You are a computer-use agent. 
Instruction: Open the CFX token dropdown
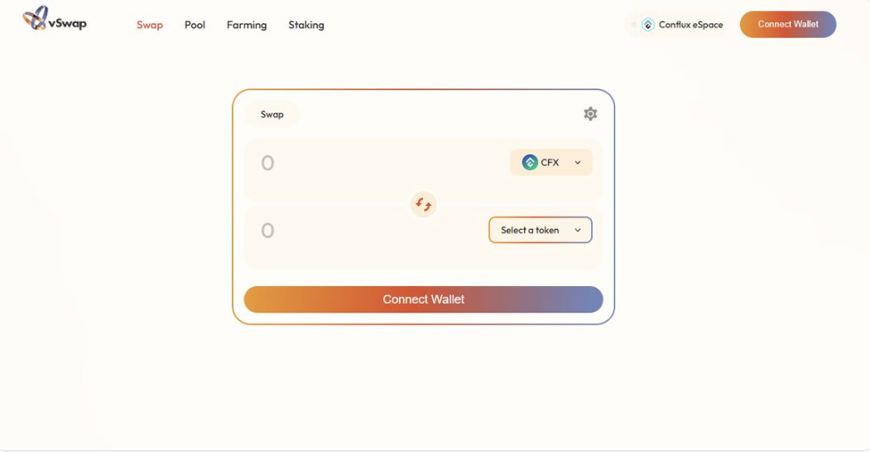pos(550,163)
